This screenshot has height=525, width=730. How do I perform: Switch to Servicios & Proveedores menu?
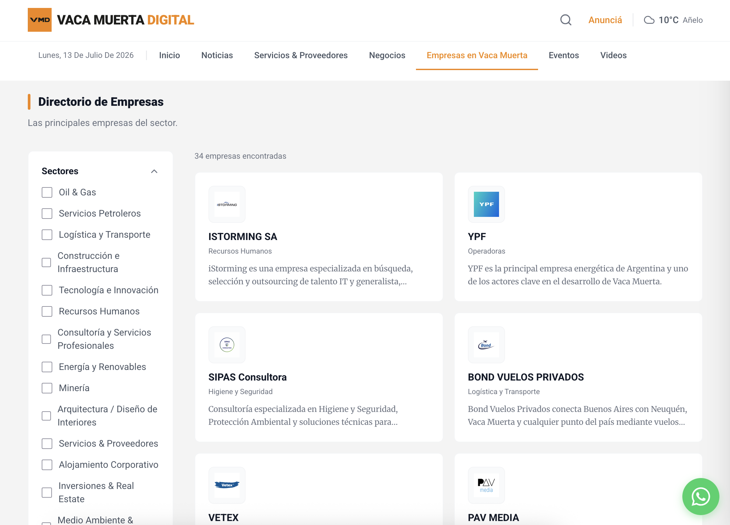click(301, 55)
